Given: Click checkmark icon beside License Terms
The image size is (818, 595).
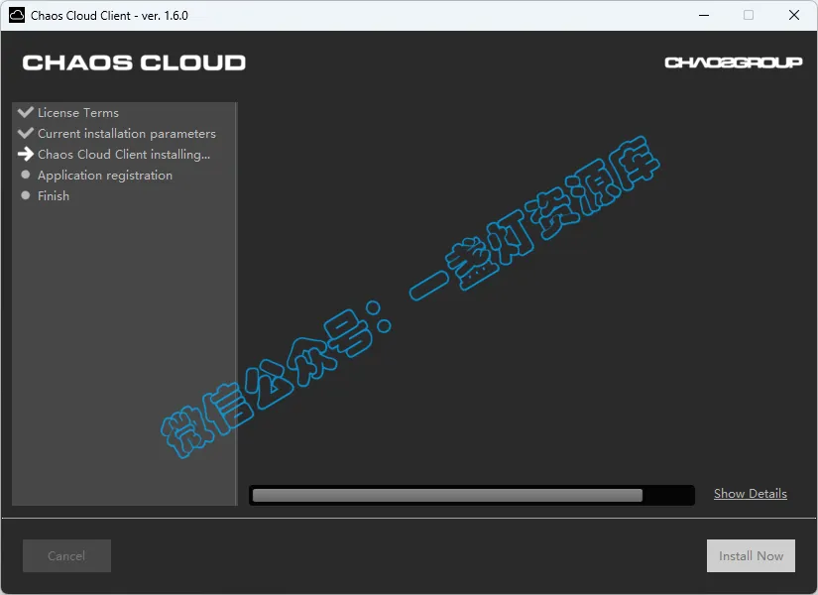Looking at the screenshot, I should click(x=26, y=112).
